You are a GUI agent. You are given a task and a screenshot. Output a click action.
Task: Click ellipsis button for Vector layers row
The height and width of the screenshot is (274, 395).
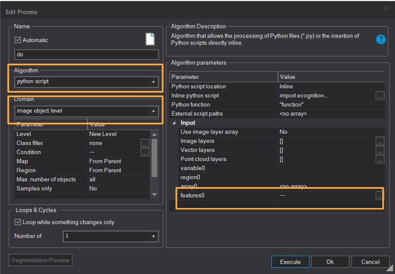tap(379, 150)
